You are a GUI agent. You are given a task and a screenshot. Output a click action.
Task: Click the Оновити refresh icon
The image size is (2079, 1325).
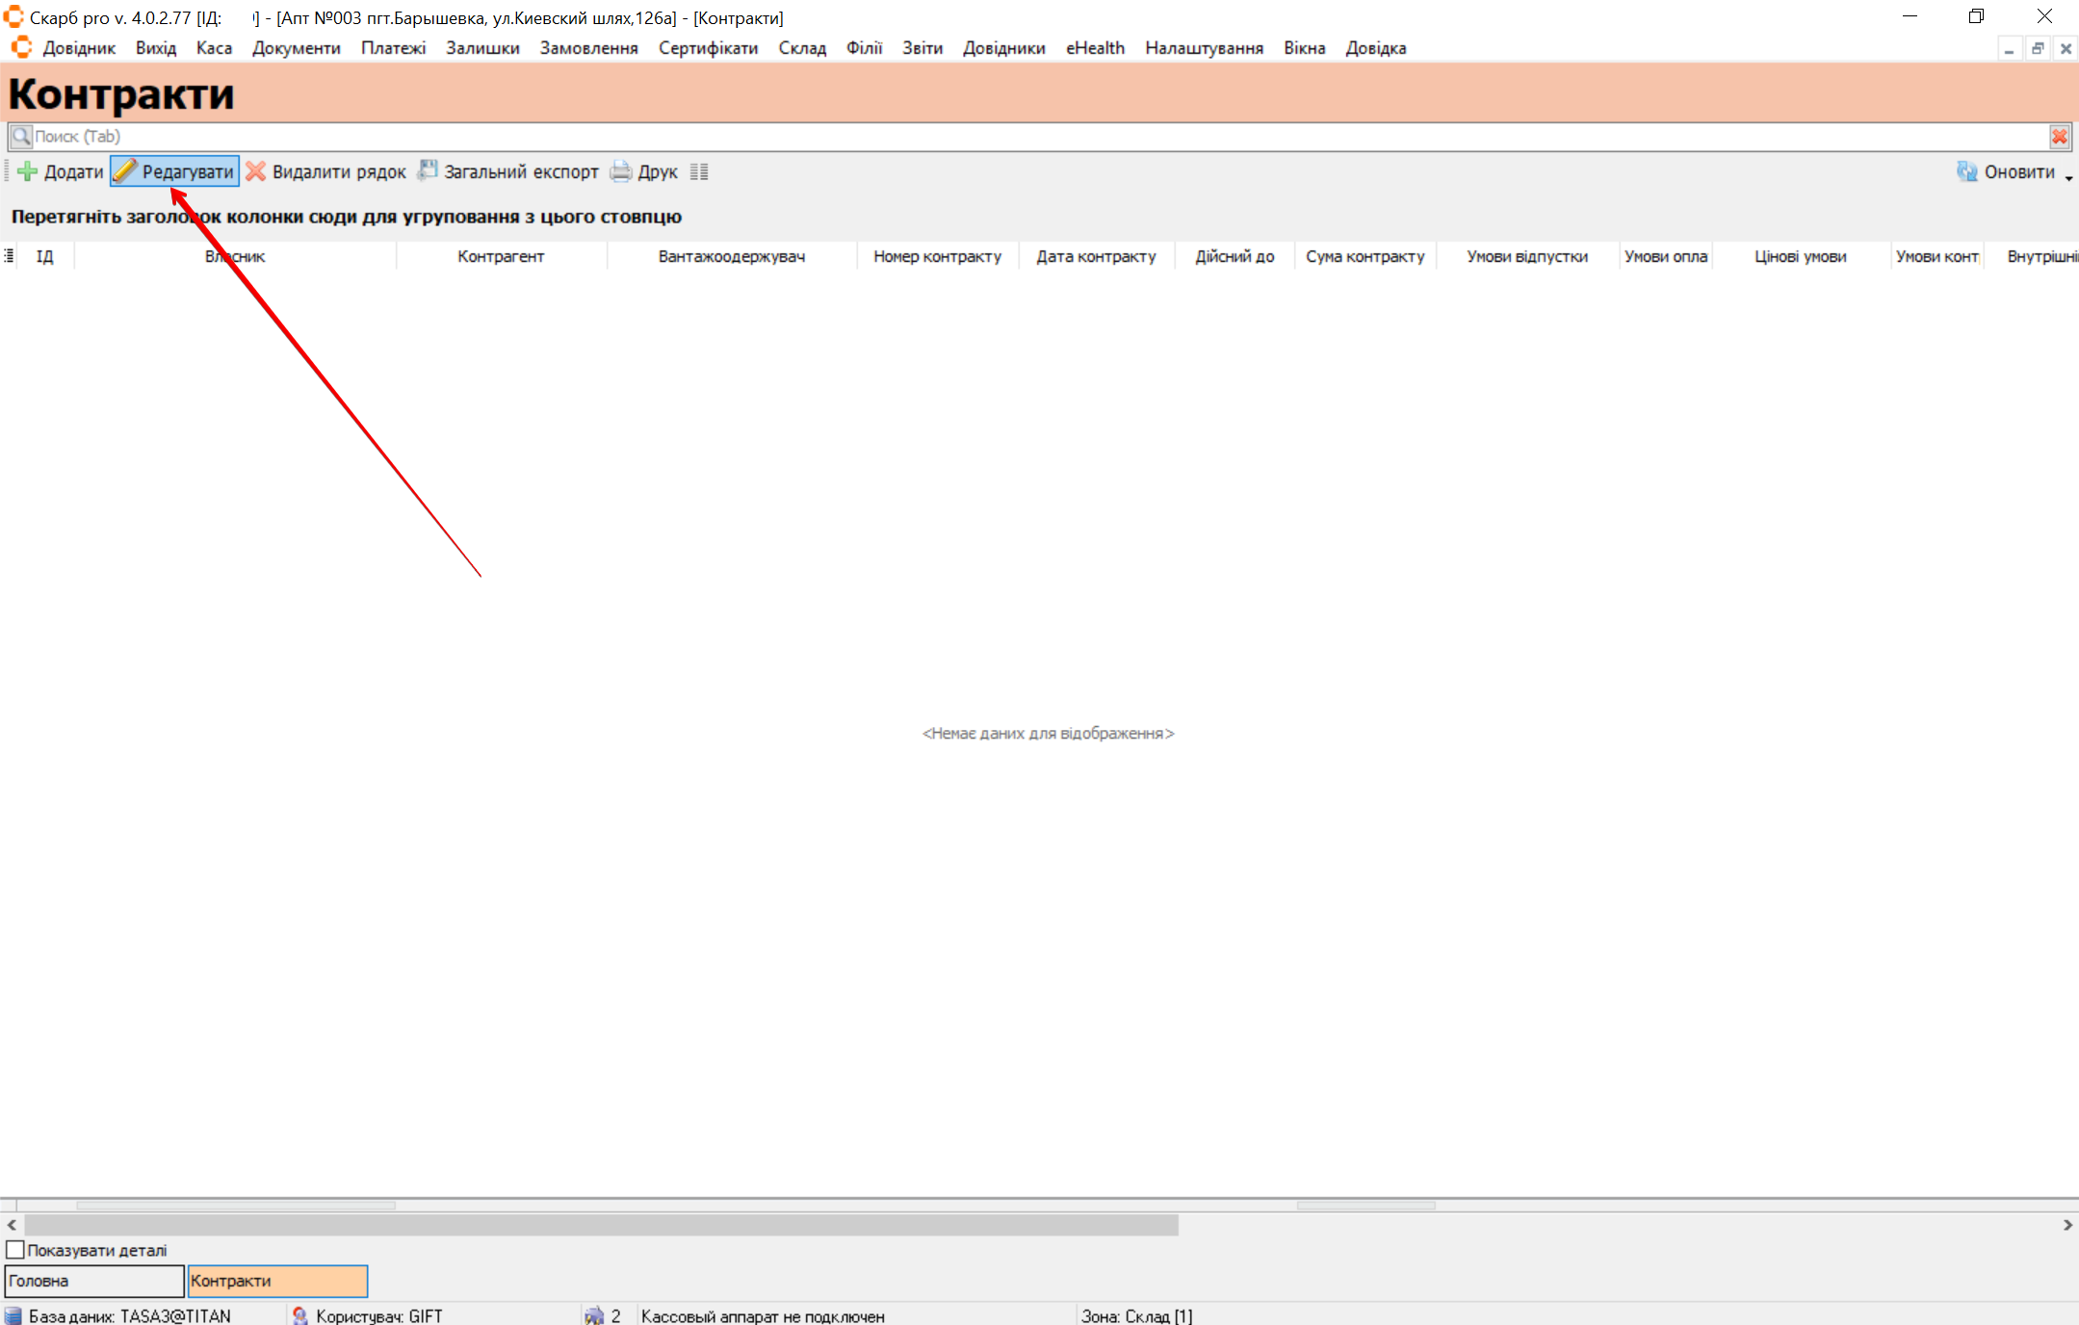tap(1966, 171)
